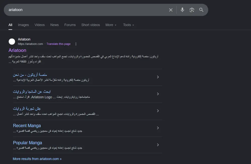
Task: Start voice search with the microphone icon
Action: [x=182, y=10]
